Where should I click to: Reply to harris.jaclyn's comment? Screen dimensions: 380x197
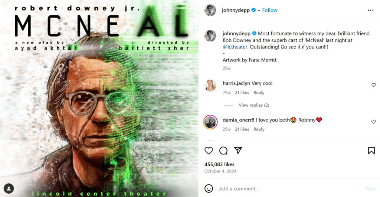coord(259,93)
